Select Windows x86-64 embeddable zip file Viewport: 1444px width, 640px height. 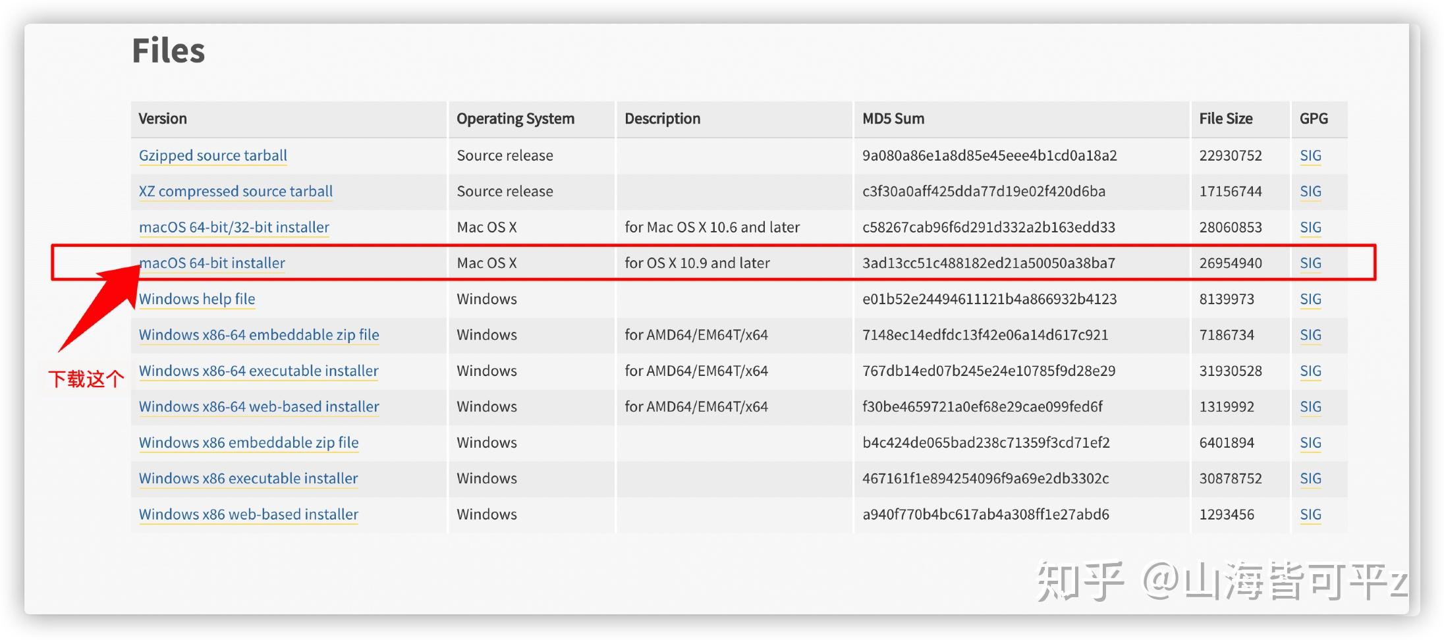tap(259, 334)
